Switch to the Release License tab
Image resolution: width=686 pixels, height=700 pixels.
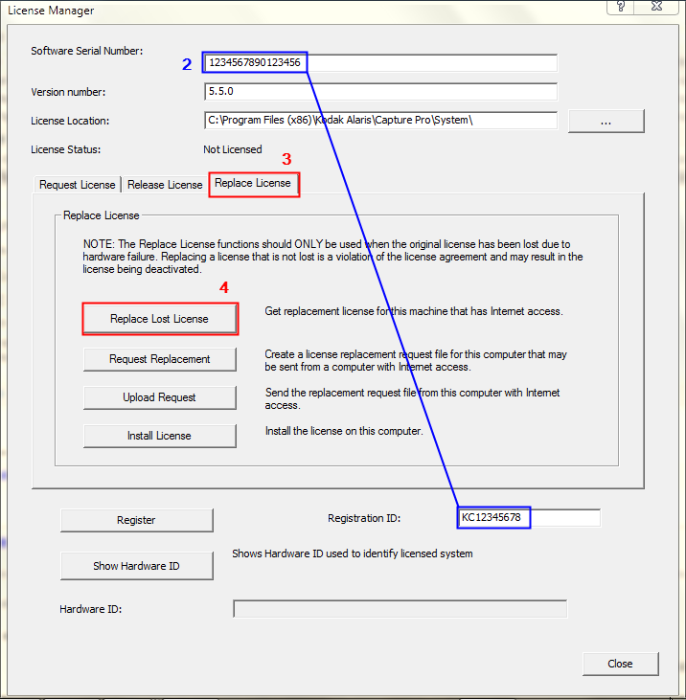165,185
